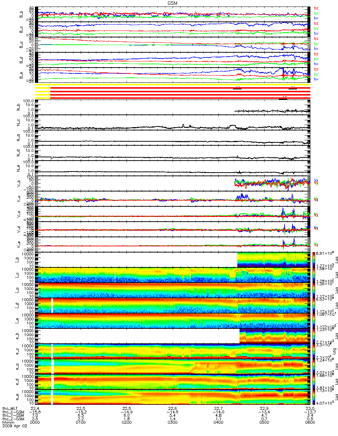The image size is (338, 436).
Task: Click the Vx legend beside the V_b panel
Action: tap(316, 181)
